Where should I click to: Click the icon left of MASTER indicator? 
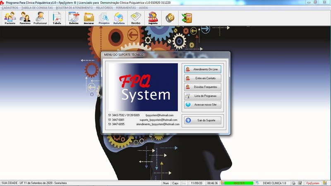coord(223,183)
